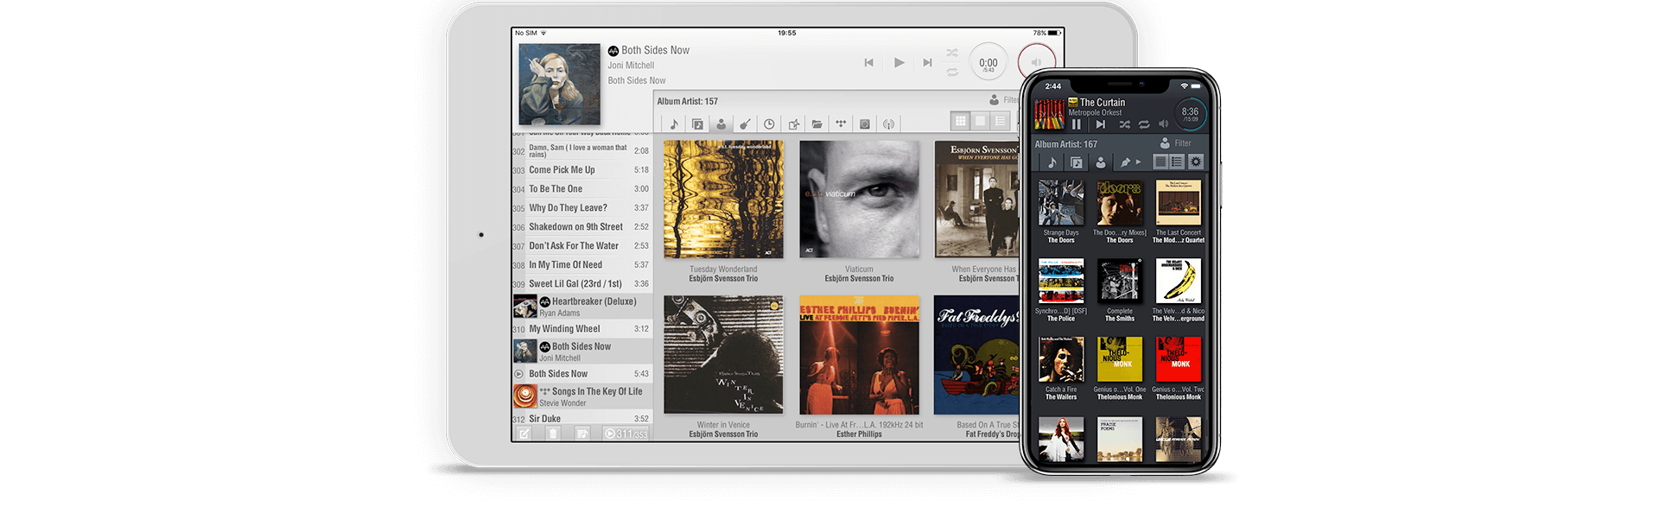Open the recently added clock tab
Viewport: 1659px width, 532px height.
coord(769,124)
